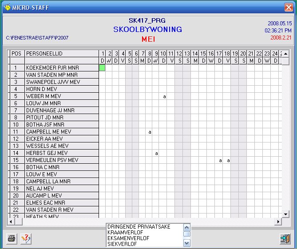The image size is (297, 249).
Task: Click grid horizontal scrollbar right arrow
Action: coord(278,221)
